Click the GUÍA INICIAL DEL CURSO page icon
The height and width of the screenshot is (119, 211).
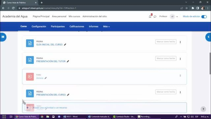(x=30, y=43)
